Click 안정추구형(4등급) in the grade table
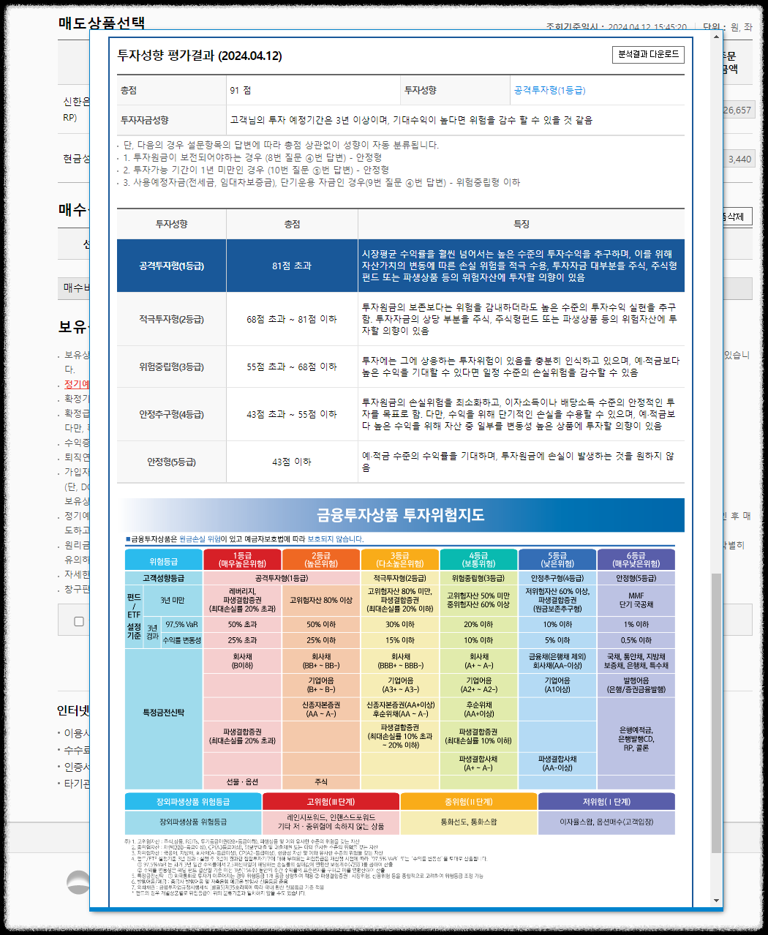 172,414
